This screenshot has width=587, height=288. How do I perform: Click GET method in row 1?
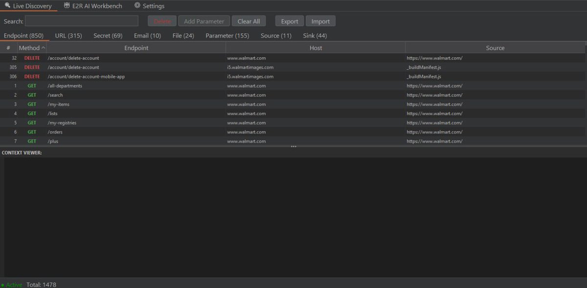point(32,86)
